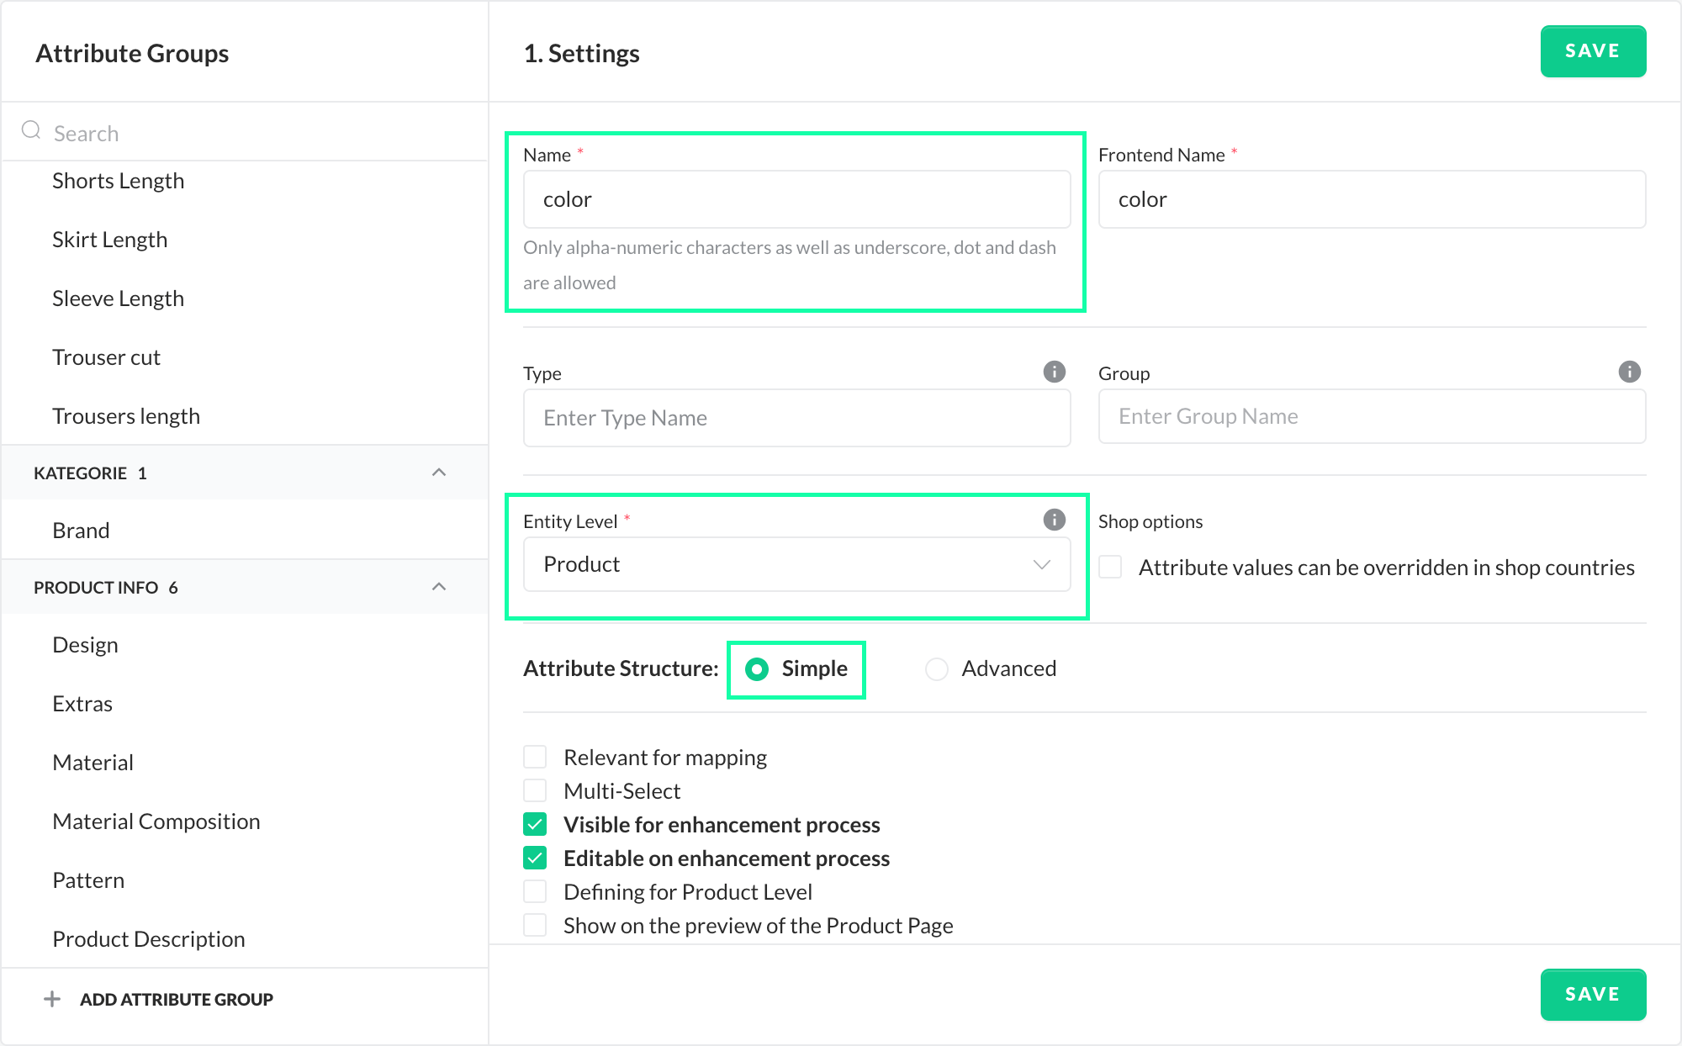Enable Relevant for mapping checkbox
This screenshot has height=1046, width=1682.
(535, 757)
